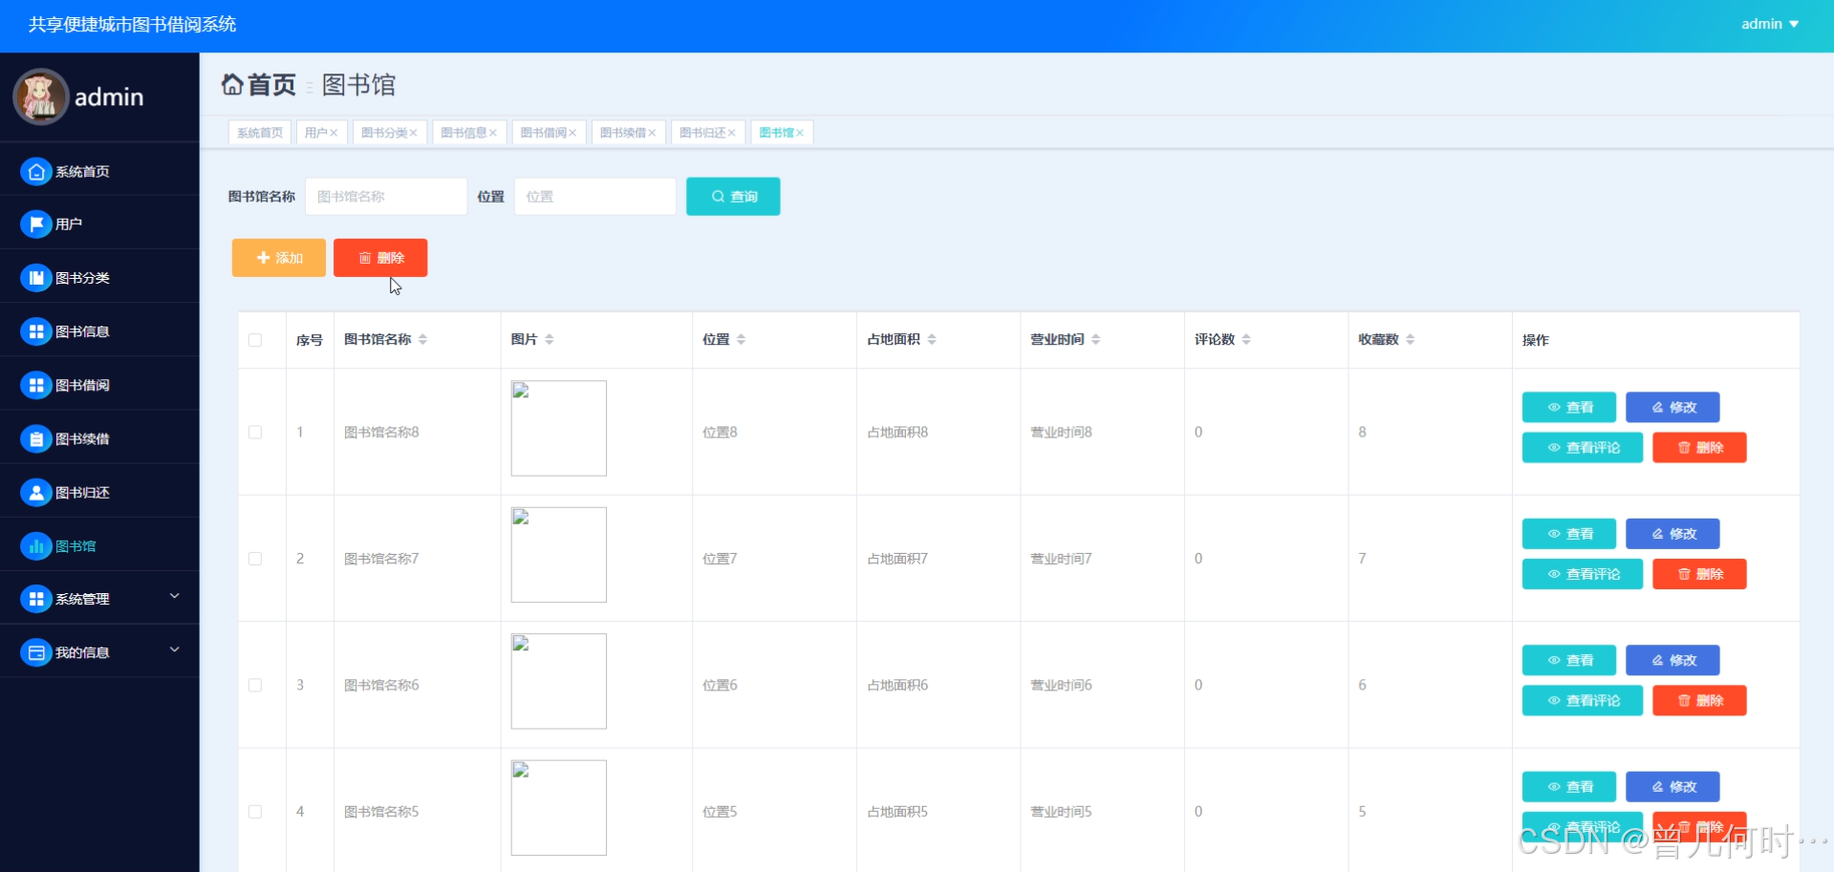The image size is (1834, 872).
Task: Click the 图书信息 sidebar icon
Action: [35, 331]
